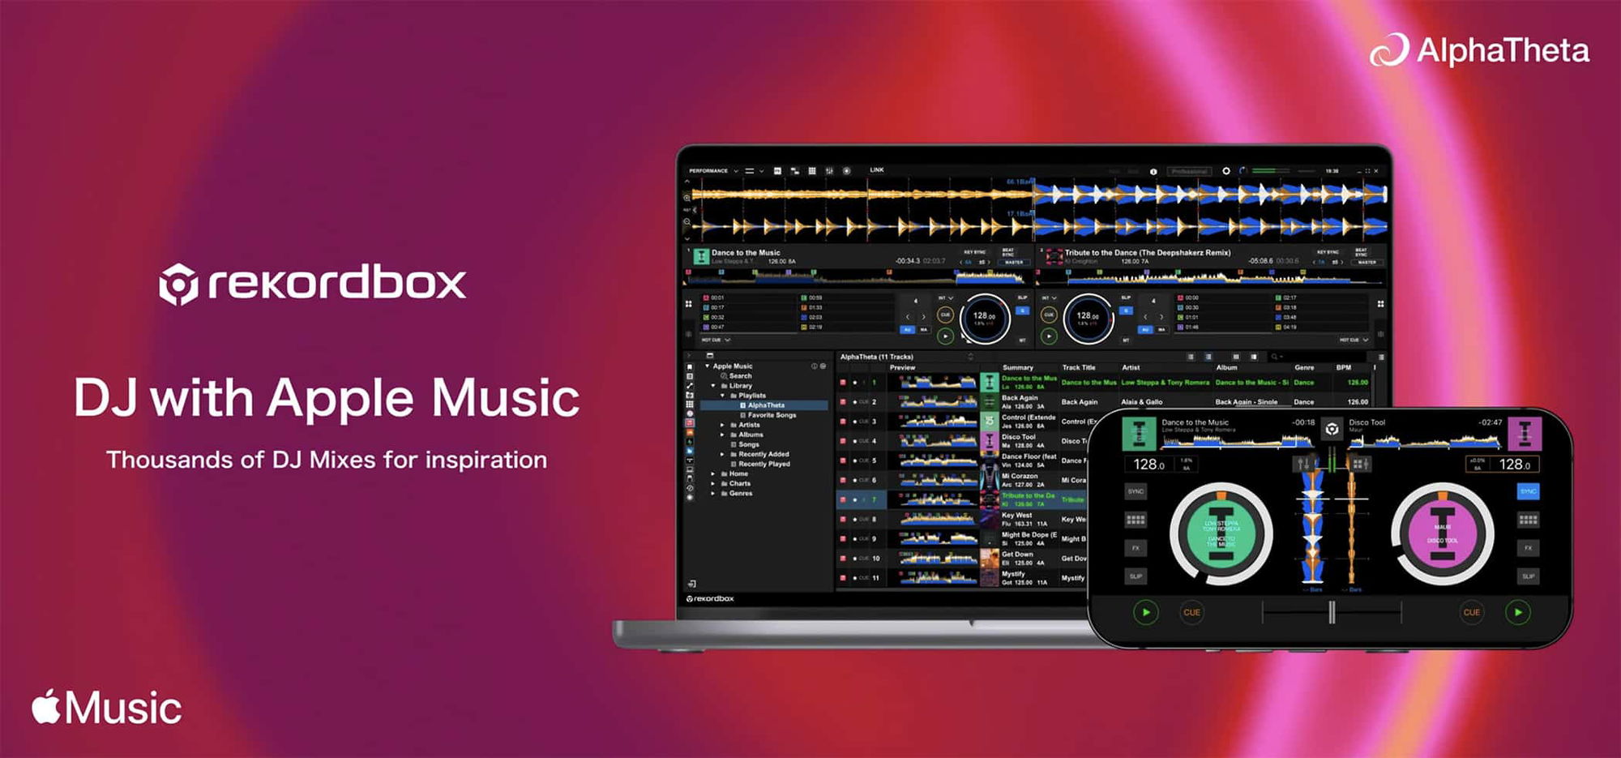Open the mixer panel icon in toolbar
Screen dimensions: 1621x758
tap(829, 171)
